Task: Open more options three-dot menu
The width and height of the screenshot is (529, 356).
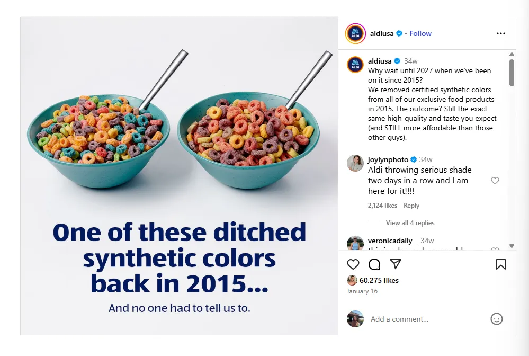Action: tap(501, 33)
